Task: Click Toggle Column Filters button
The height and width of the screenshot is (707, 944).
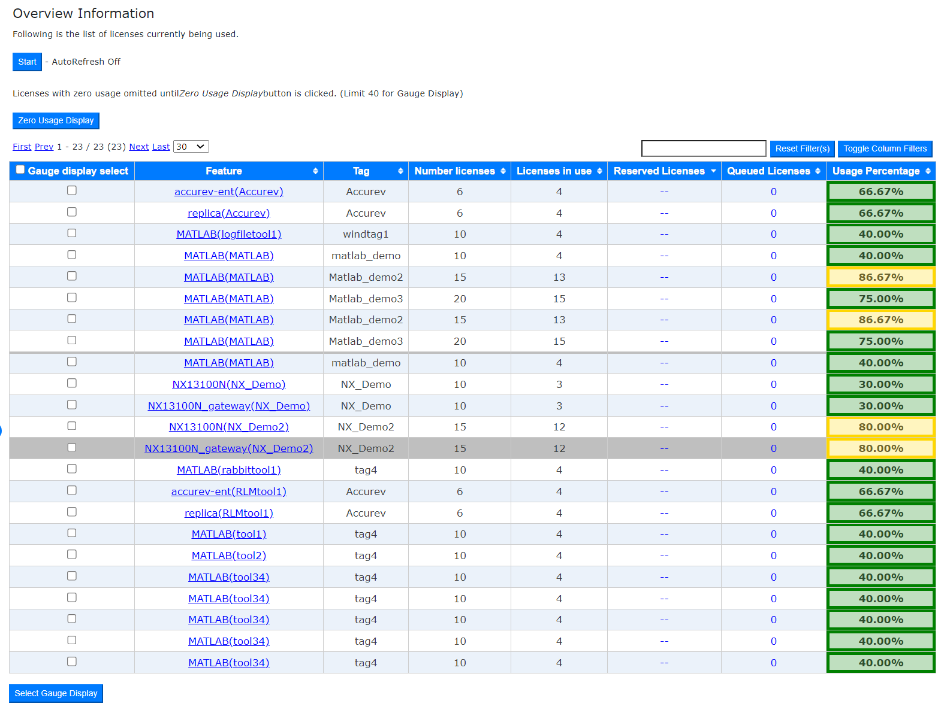Action: (x=885, y=148)
